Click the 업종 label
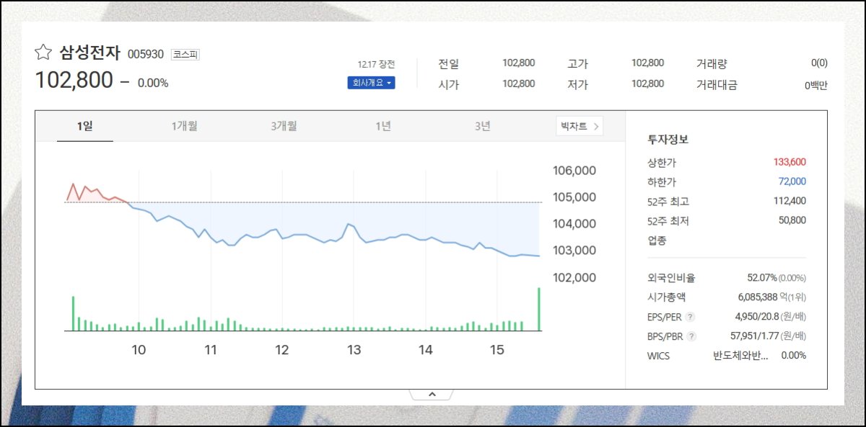This screenshot has width=866, height=427. point(657,241)
